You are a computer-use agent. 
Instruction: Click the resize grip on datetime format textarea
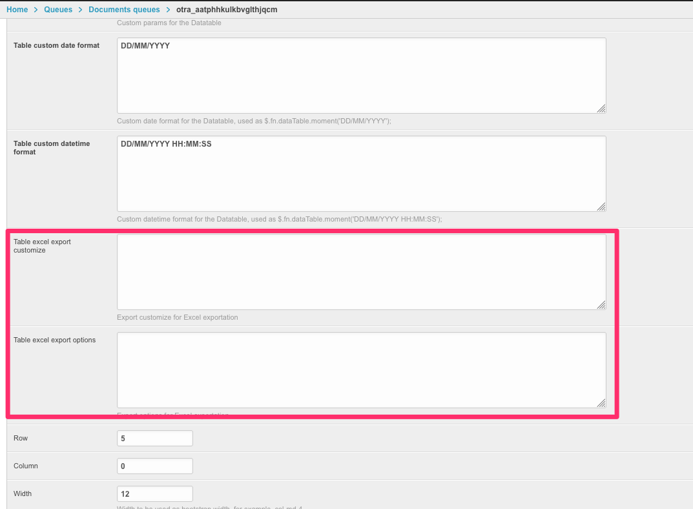pyautogui.click(x=601, y=207)
